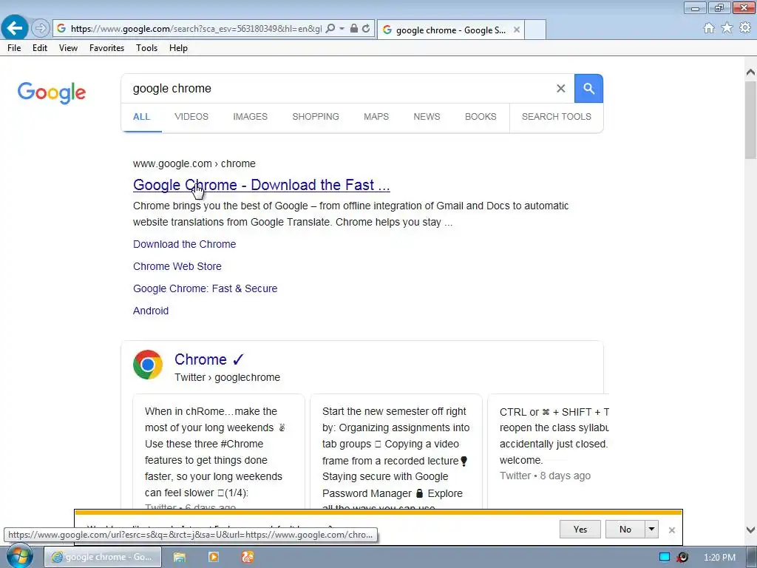Image resolution: width=757 pixels, height=568 pixels.
Task: Switch to the IMAGES results tab
Action: pos(250,117)
